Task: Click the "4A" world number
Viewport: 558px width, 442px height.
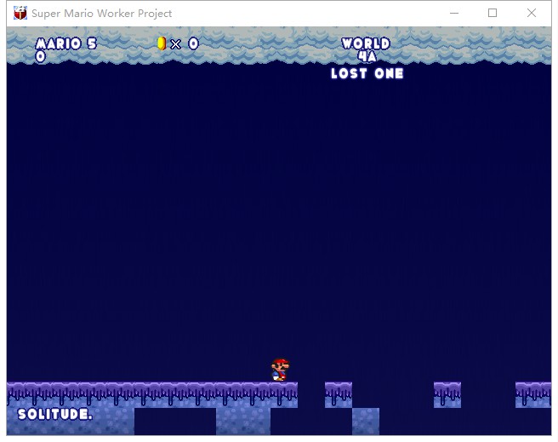Action: pos(367,56)
